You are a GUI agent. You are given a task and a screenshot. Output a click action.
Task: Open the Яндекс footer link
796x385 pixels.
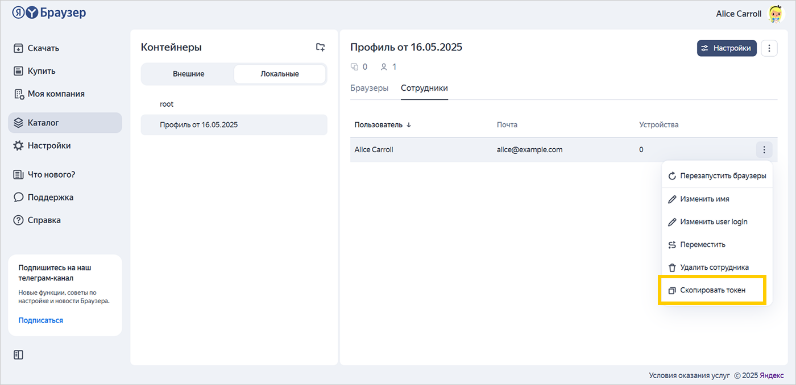772,375
